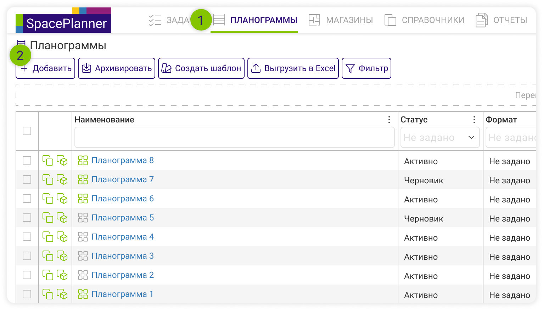
Task: Click inside the Наименование search field
Action: pyautogui.click(x=234, y=137)
